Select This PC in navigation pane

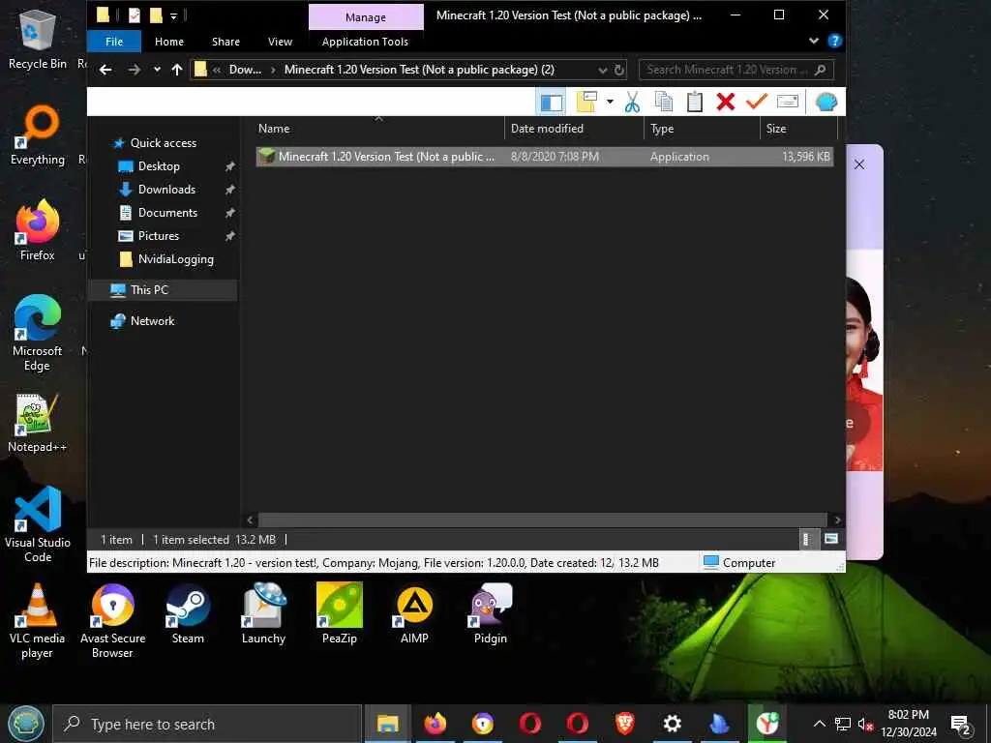point(149,290)
